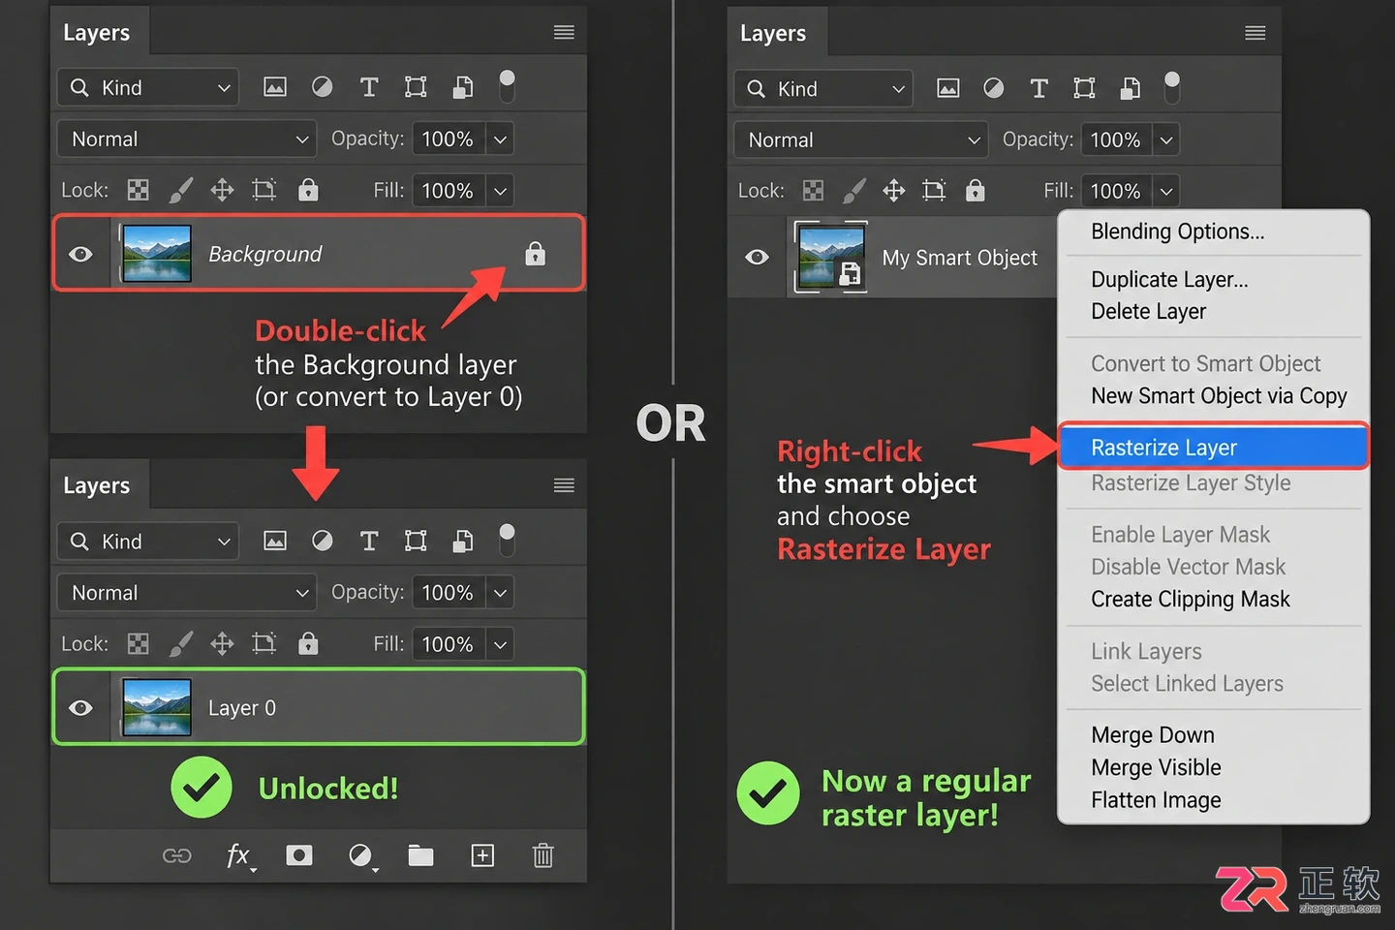Image resolution: width=1395 pixels, height=930 pixels.
Task: Click lock image pixels brush icon in Layer 0 panel
Action: point(181,643)
